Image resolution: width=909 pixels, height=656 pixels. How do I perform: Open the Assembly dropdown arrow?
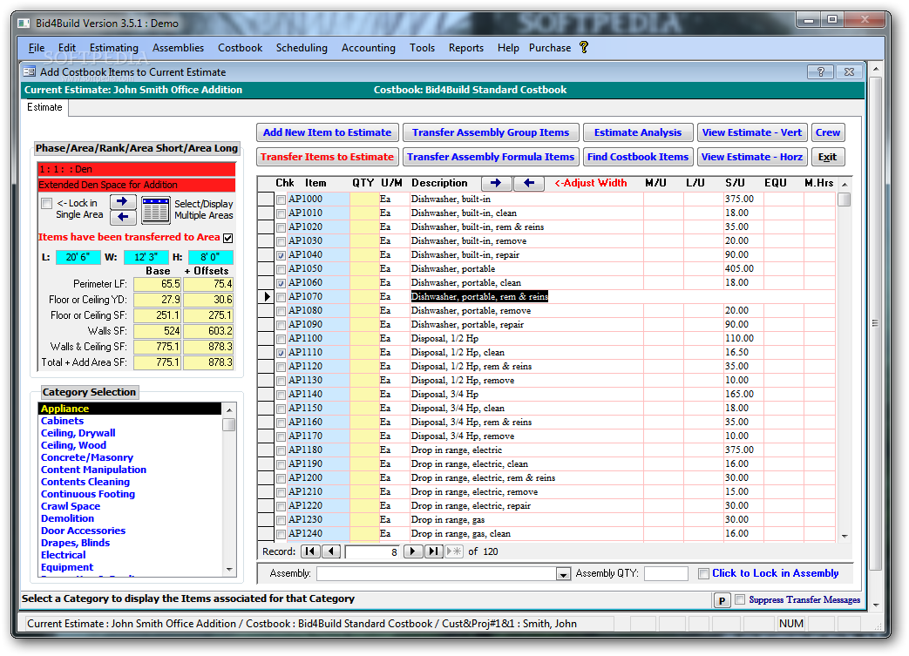click(563, 574)
